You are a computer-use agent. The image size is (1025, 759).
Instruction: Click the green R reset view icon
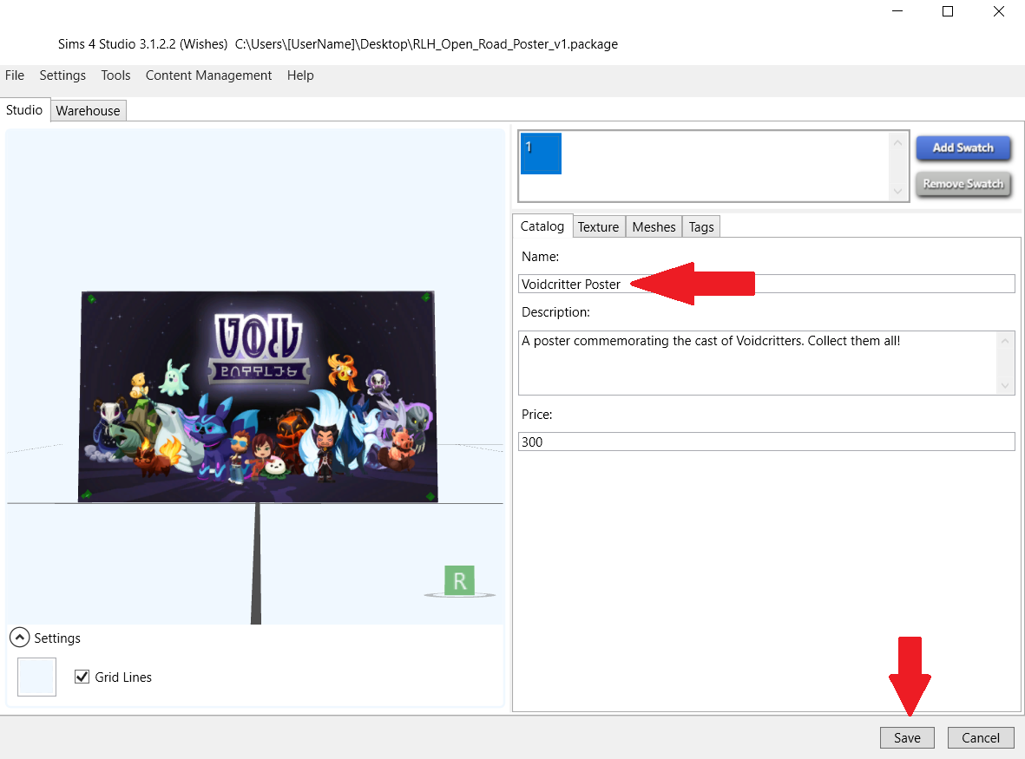point(459,580)
